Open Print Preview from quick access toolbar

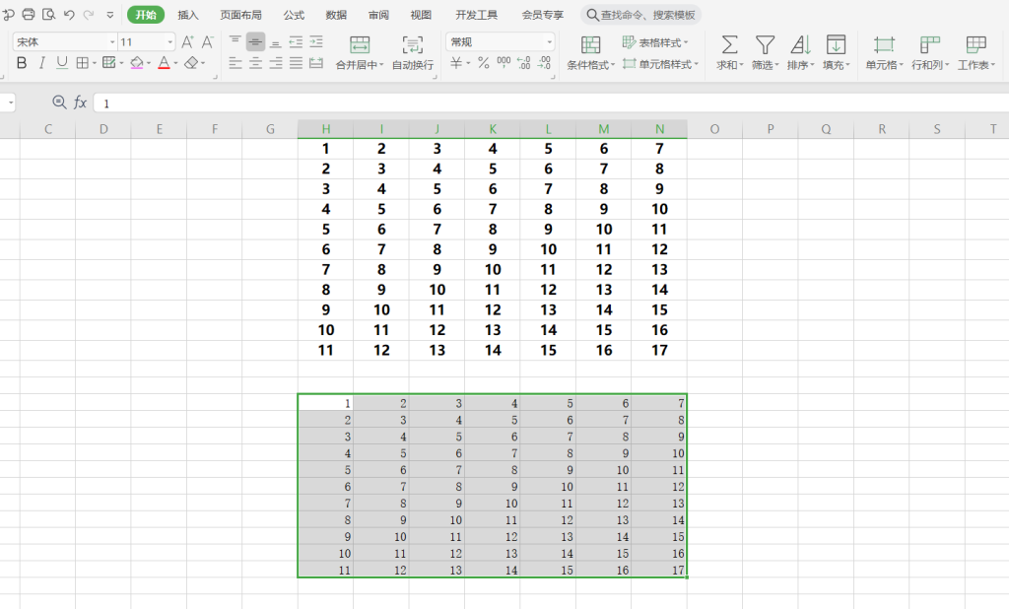[48, 14]
